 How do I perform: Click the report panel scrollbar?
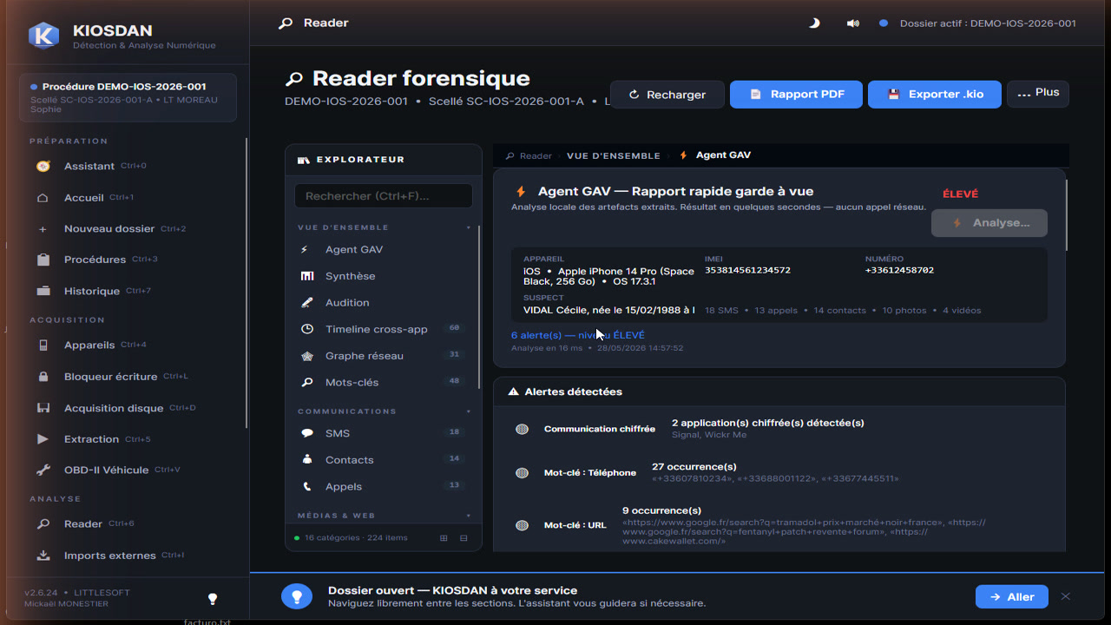pyautogui.click(x=1067, y=214)
